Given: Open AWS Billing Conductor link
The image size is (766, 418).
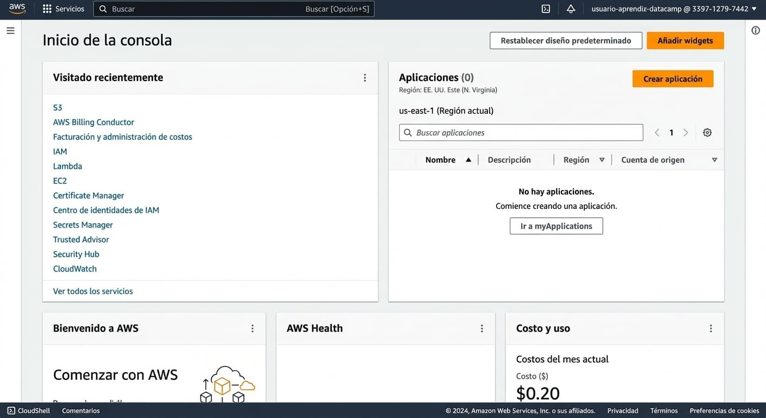Looking at the screenshot, I should pos(94,122).
